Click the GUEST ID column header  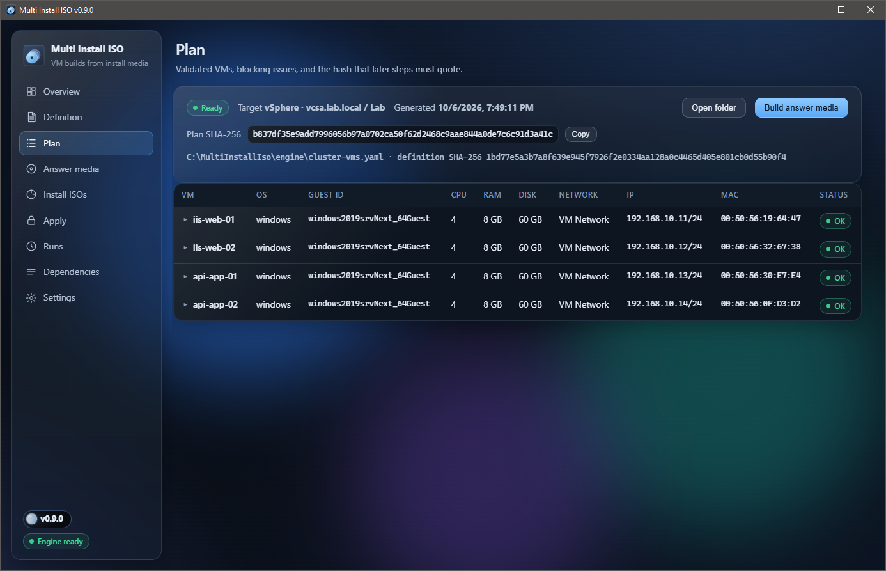coord(326,195)
